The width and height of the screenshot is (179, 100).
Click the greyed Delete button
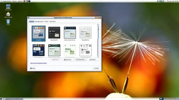tap(56, 60)
